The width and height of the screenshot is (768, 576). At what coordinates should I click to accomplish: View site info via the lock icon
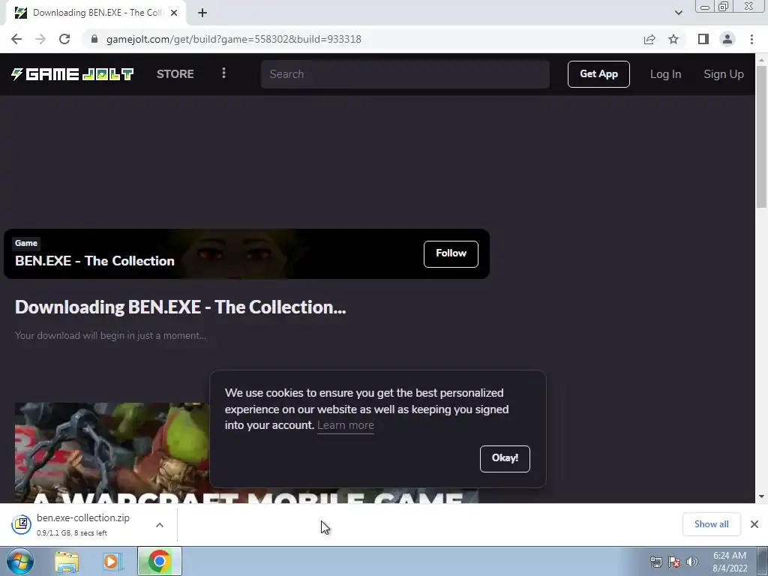[x=94, y=39]
